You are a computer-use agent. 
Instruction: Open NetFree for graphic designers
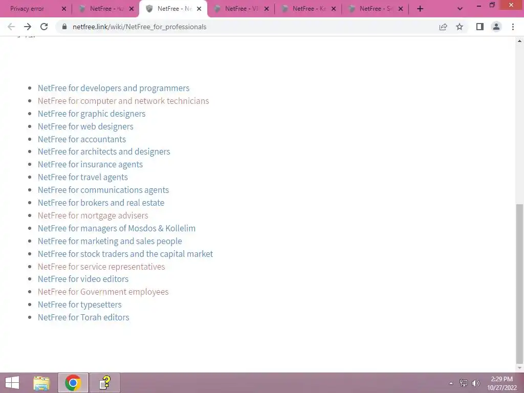click(x=92, y=114)
